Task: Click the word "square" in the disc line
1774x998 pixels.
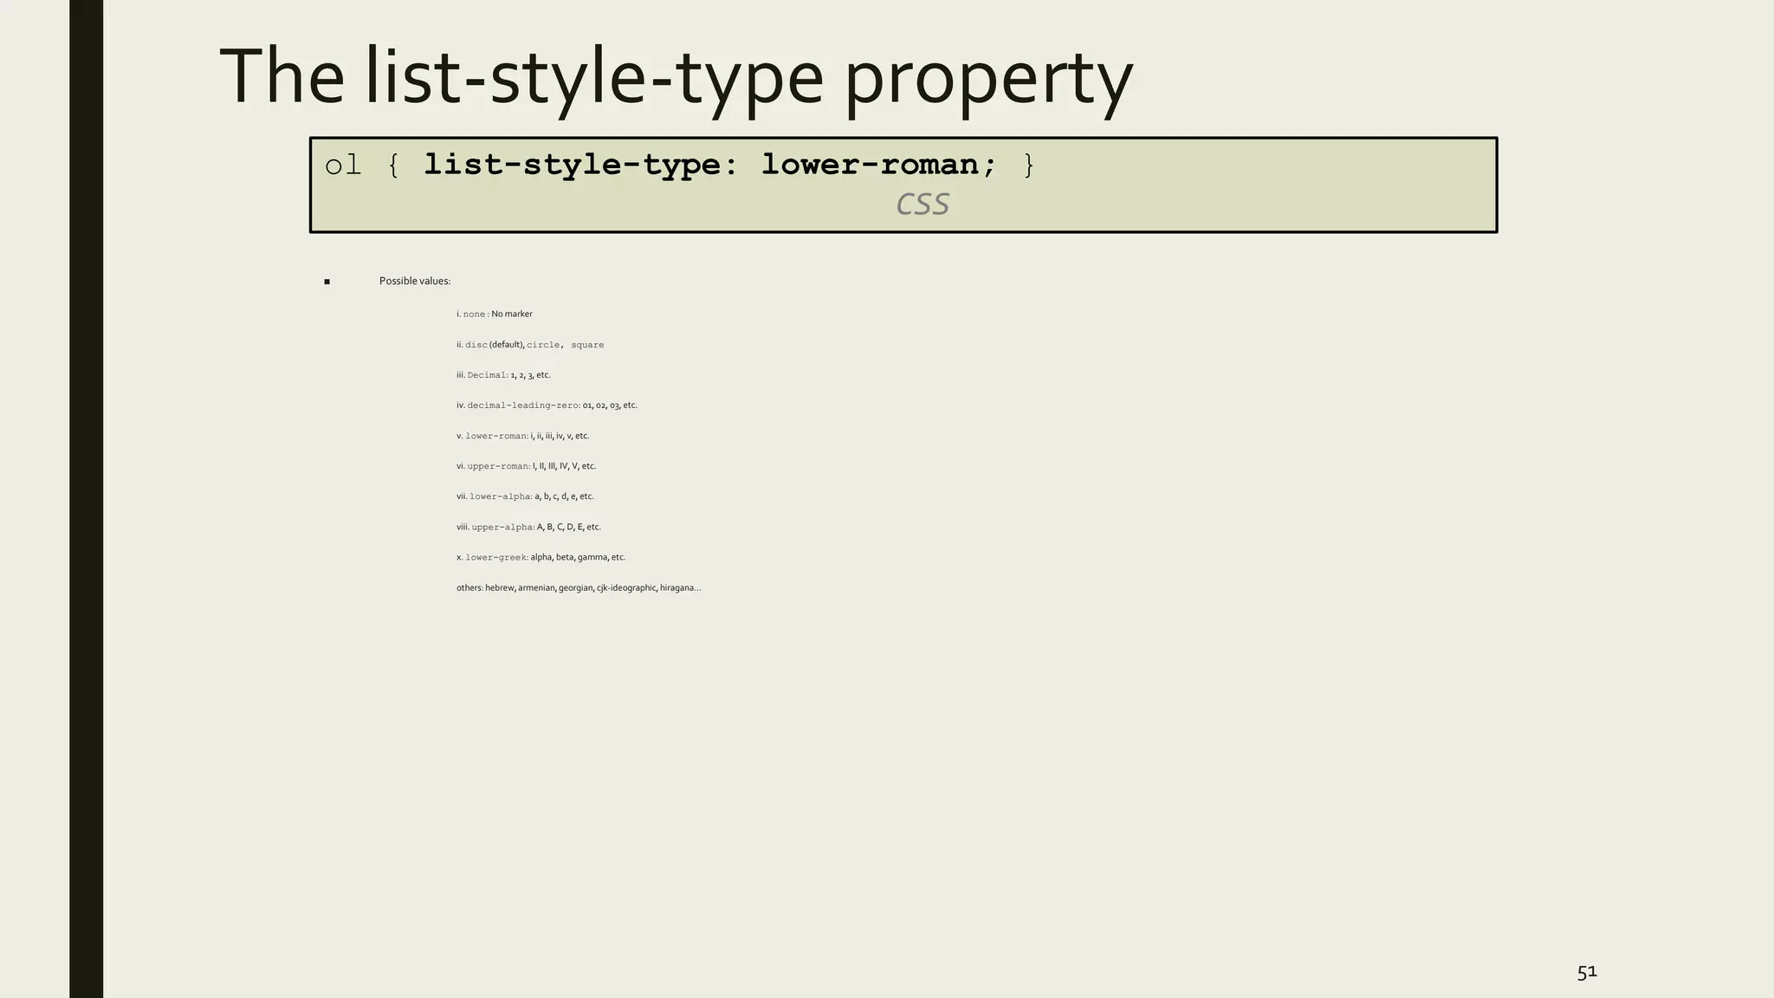Action: (x=587, y=345)
